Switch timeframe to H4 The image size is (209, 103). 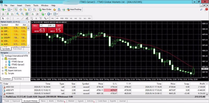(x=76, y=18)
